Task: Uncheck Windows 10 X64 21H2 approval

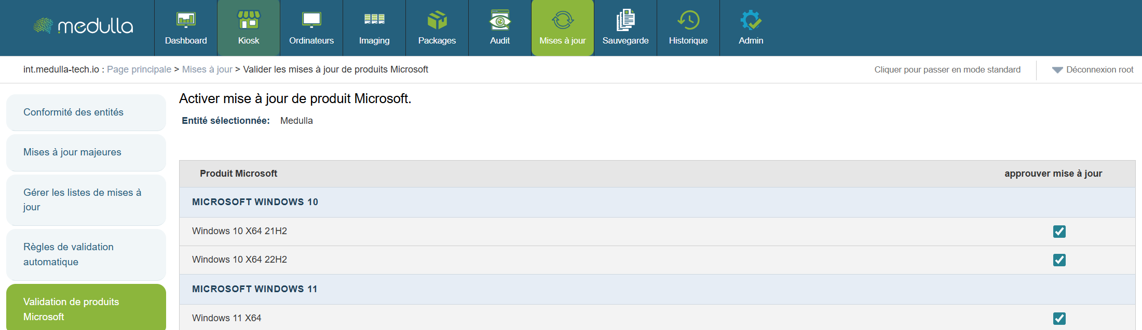Action: (x=1059, y=232)
